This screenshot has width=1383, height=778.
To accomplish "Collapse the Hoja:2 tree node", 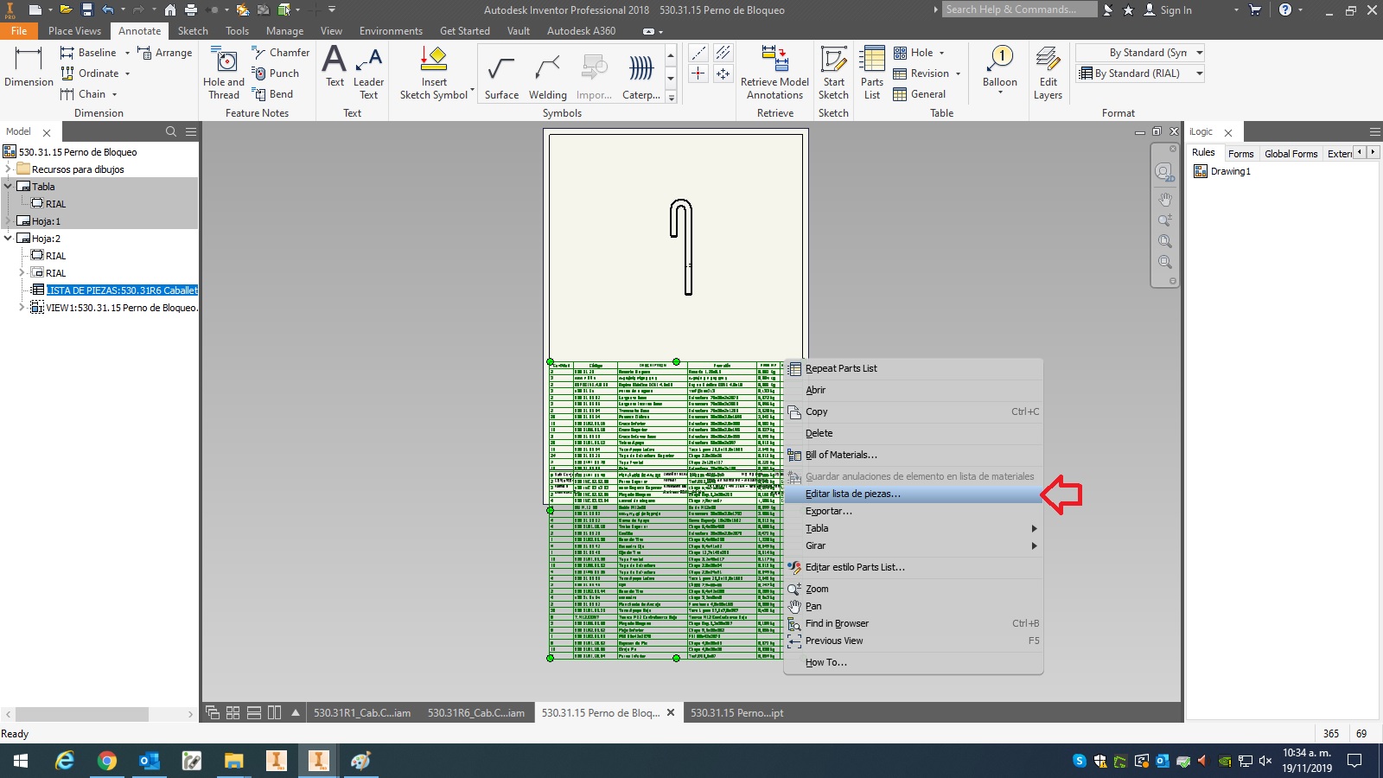I will [x=8, y=238].
